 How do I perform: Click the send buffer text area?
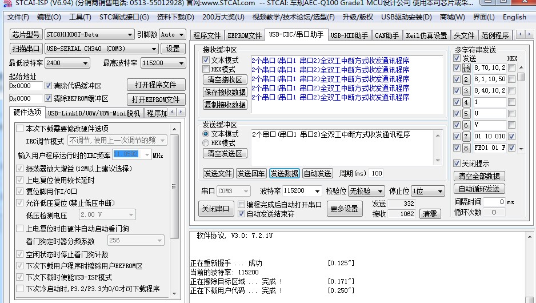click(x=342, y=147)
